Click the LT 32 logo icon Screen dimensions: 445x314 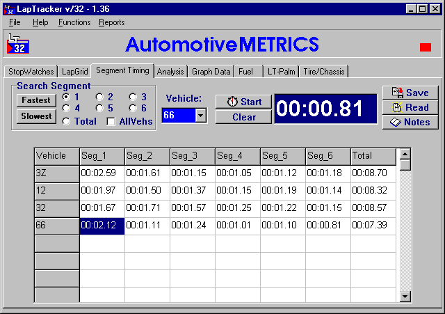18,43
